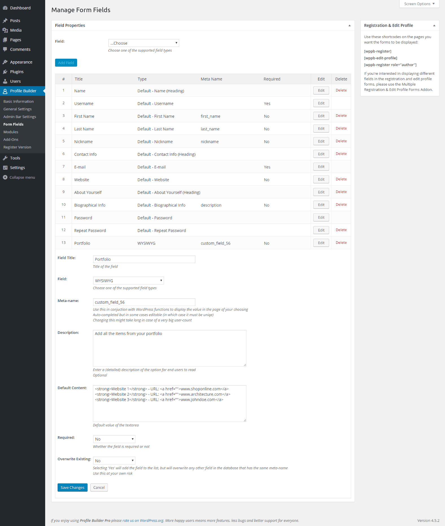The width and height of the screenshot is (445, 526).
Task: Open the Screen Options tab
Action: [419, 4]
